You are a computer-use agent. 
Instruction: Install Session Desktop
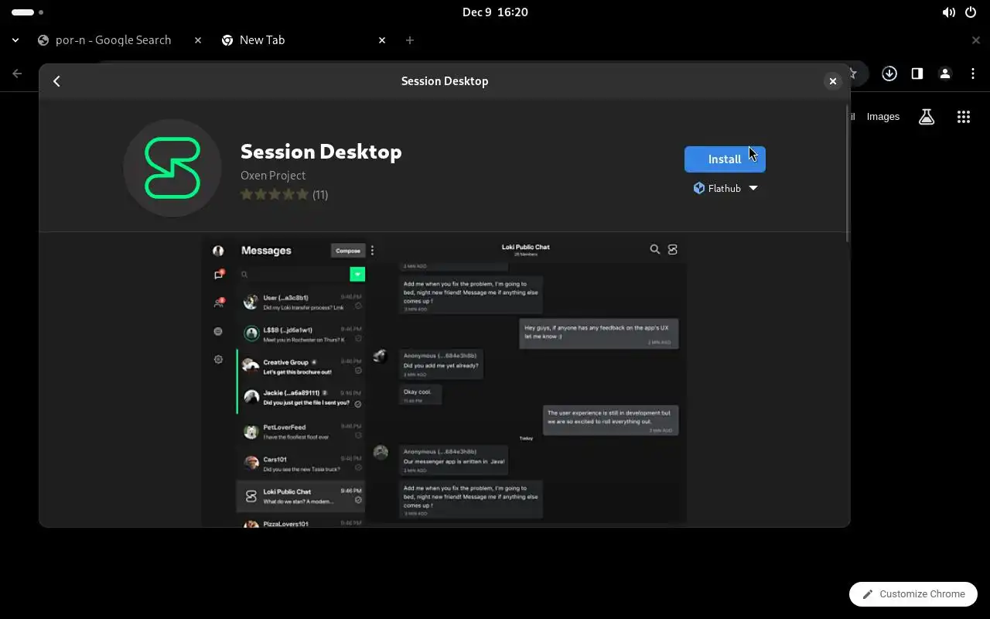[725, 159]
